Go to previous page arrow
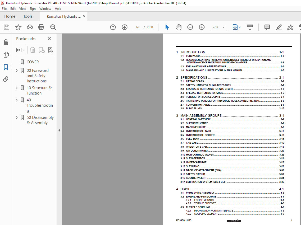 (x=113, y=27)
